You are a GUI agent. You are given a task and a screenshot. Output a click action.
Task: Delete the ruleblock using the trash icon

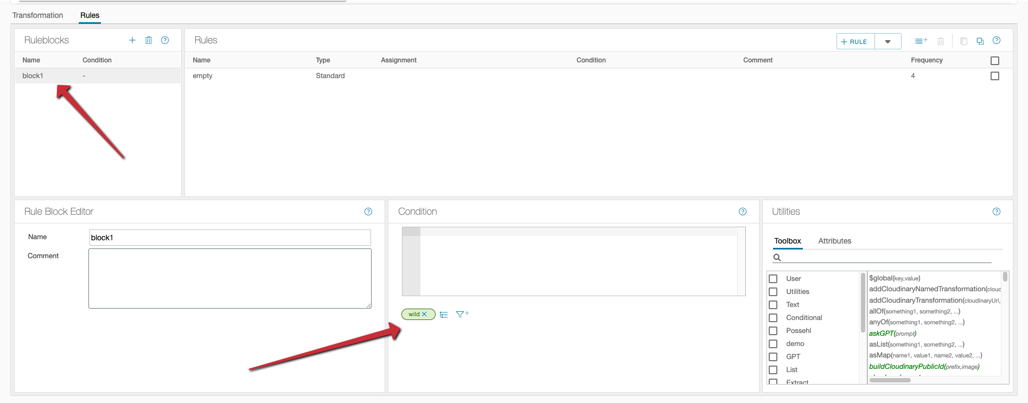click(149, 40)
